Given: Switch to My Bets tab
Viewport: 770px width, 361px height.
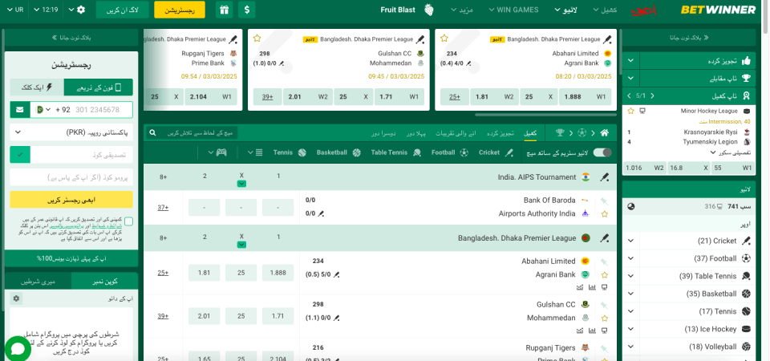Looking at the screenshot, I should coord(38,282).
